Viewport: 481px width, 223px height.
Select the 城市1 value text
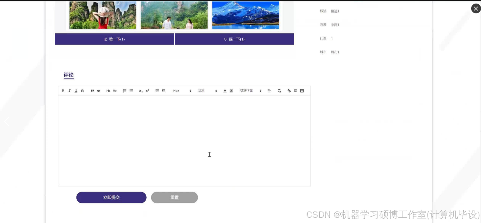(335, 52)
